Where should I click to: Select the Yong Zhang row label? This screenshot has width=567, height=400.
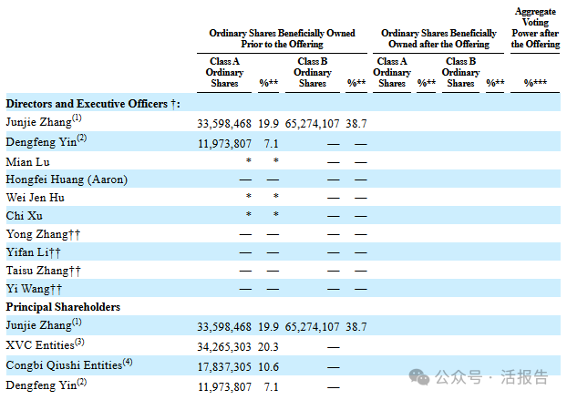pyautogui.click(x=43, y=234)
